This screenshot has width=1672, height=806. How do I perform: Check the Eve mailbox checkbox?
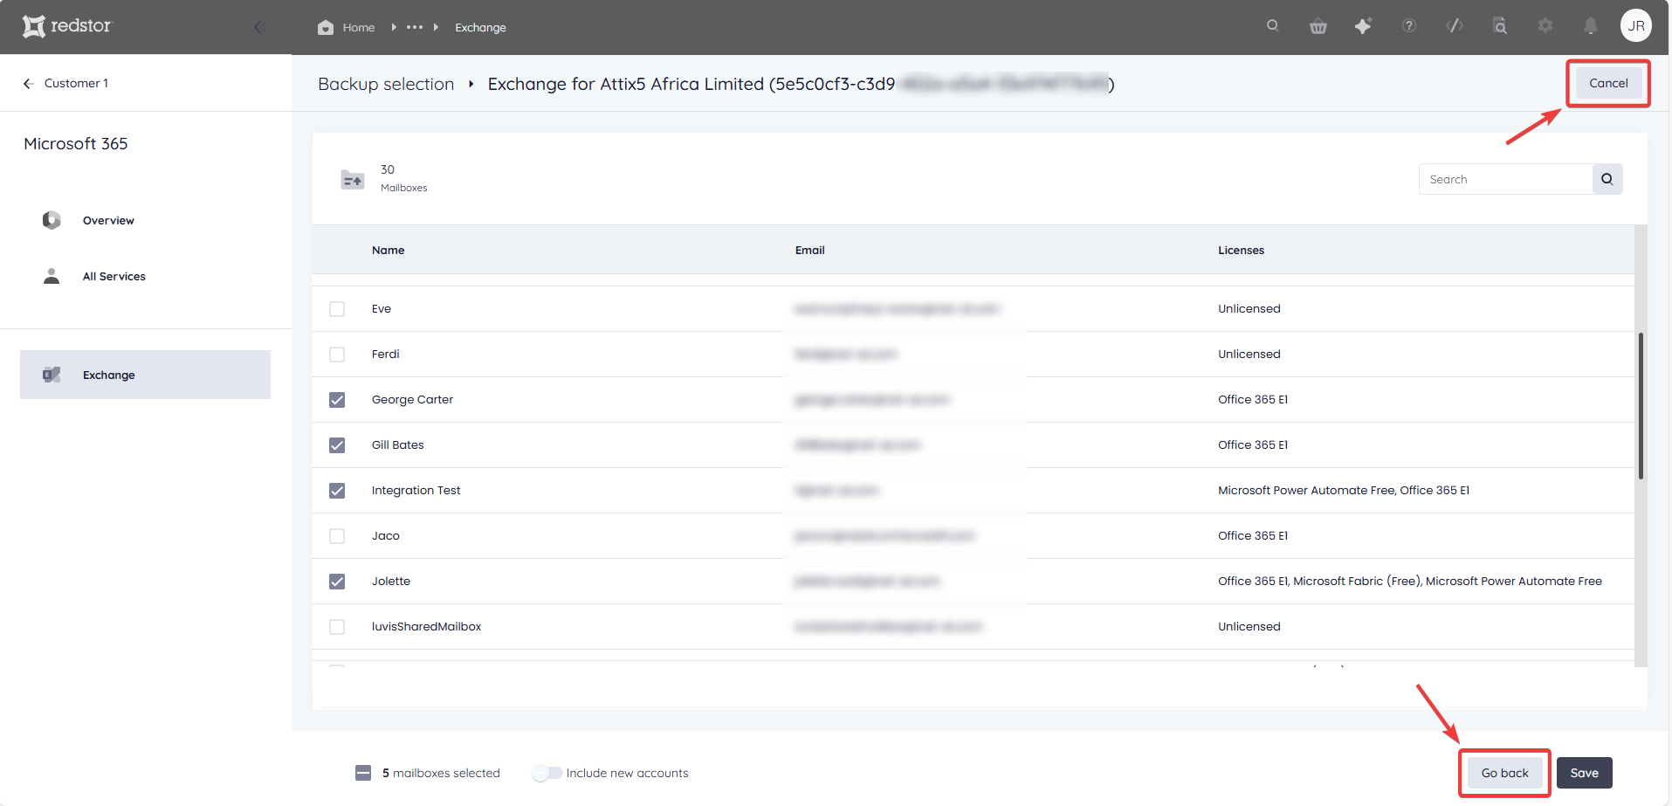point(337,309)
